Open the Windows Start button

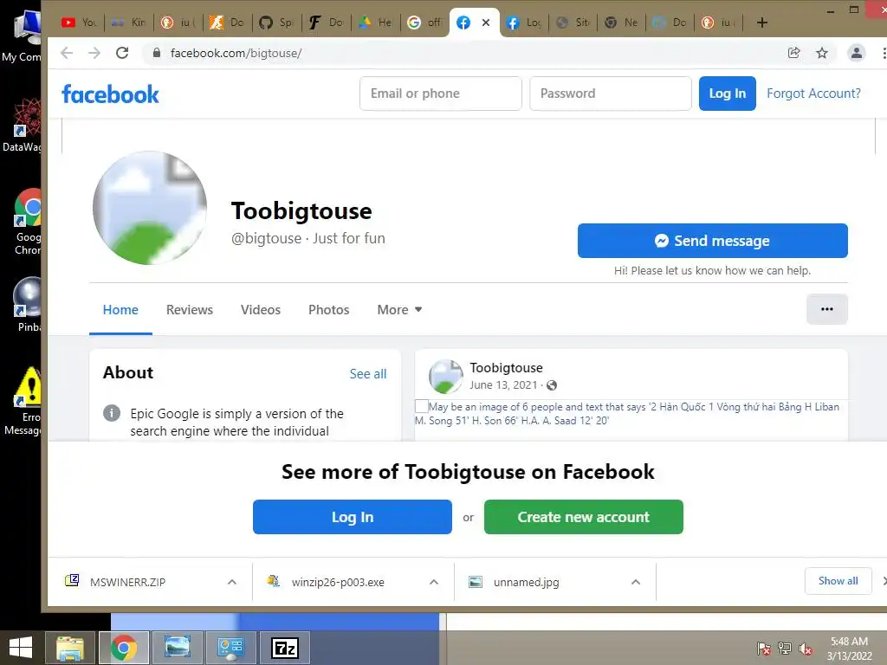[x=21, y=648]
